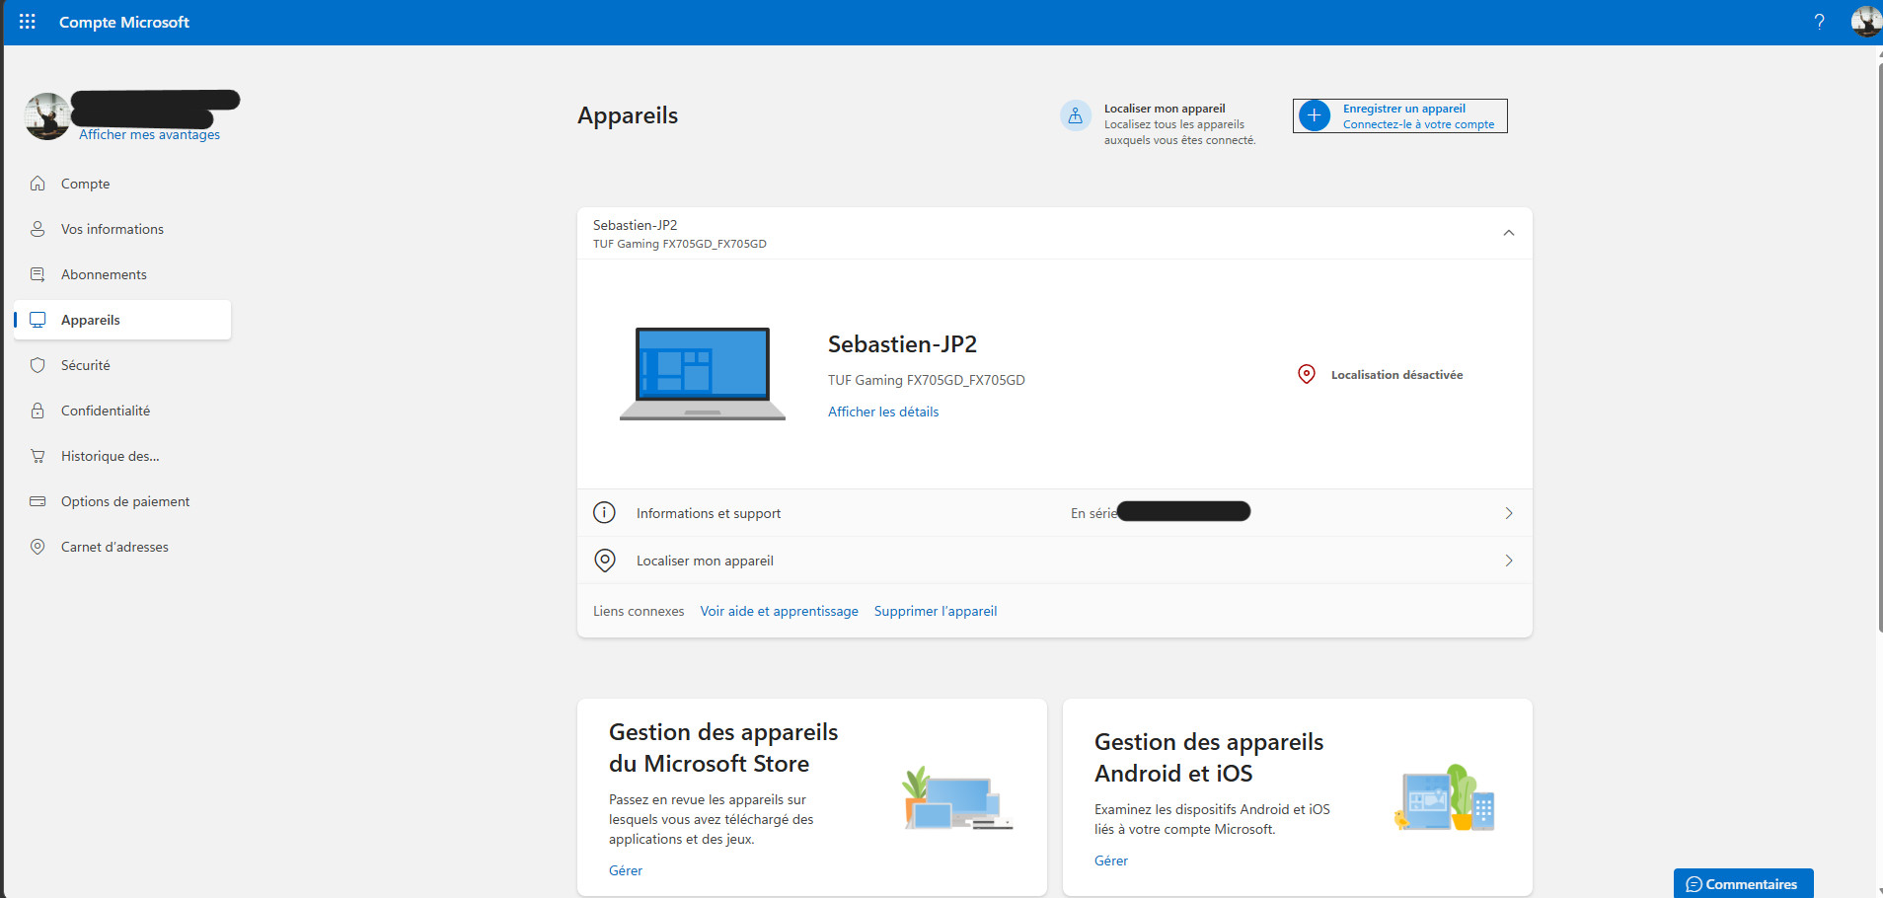Screen dimensions: 1883x898
Task: Click the Sécurité shield icon
Action: pos(38,365)
